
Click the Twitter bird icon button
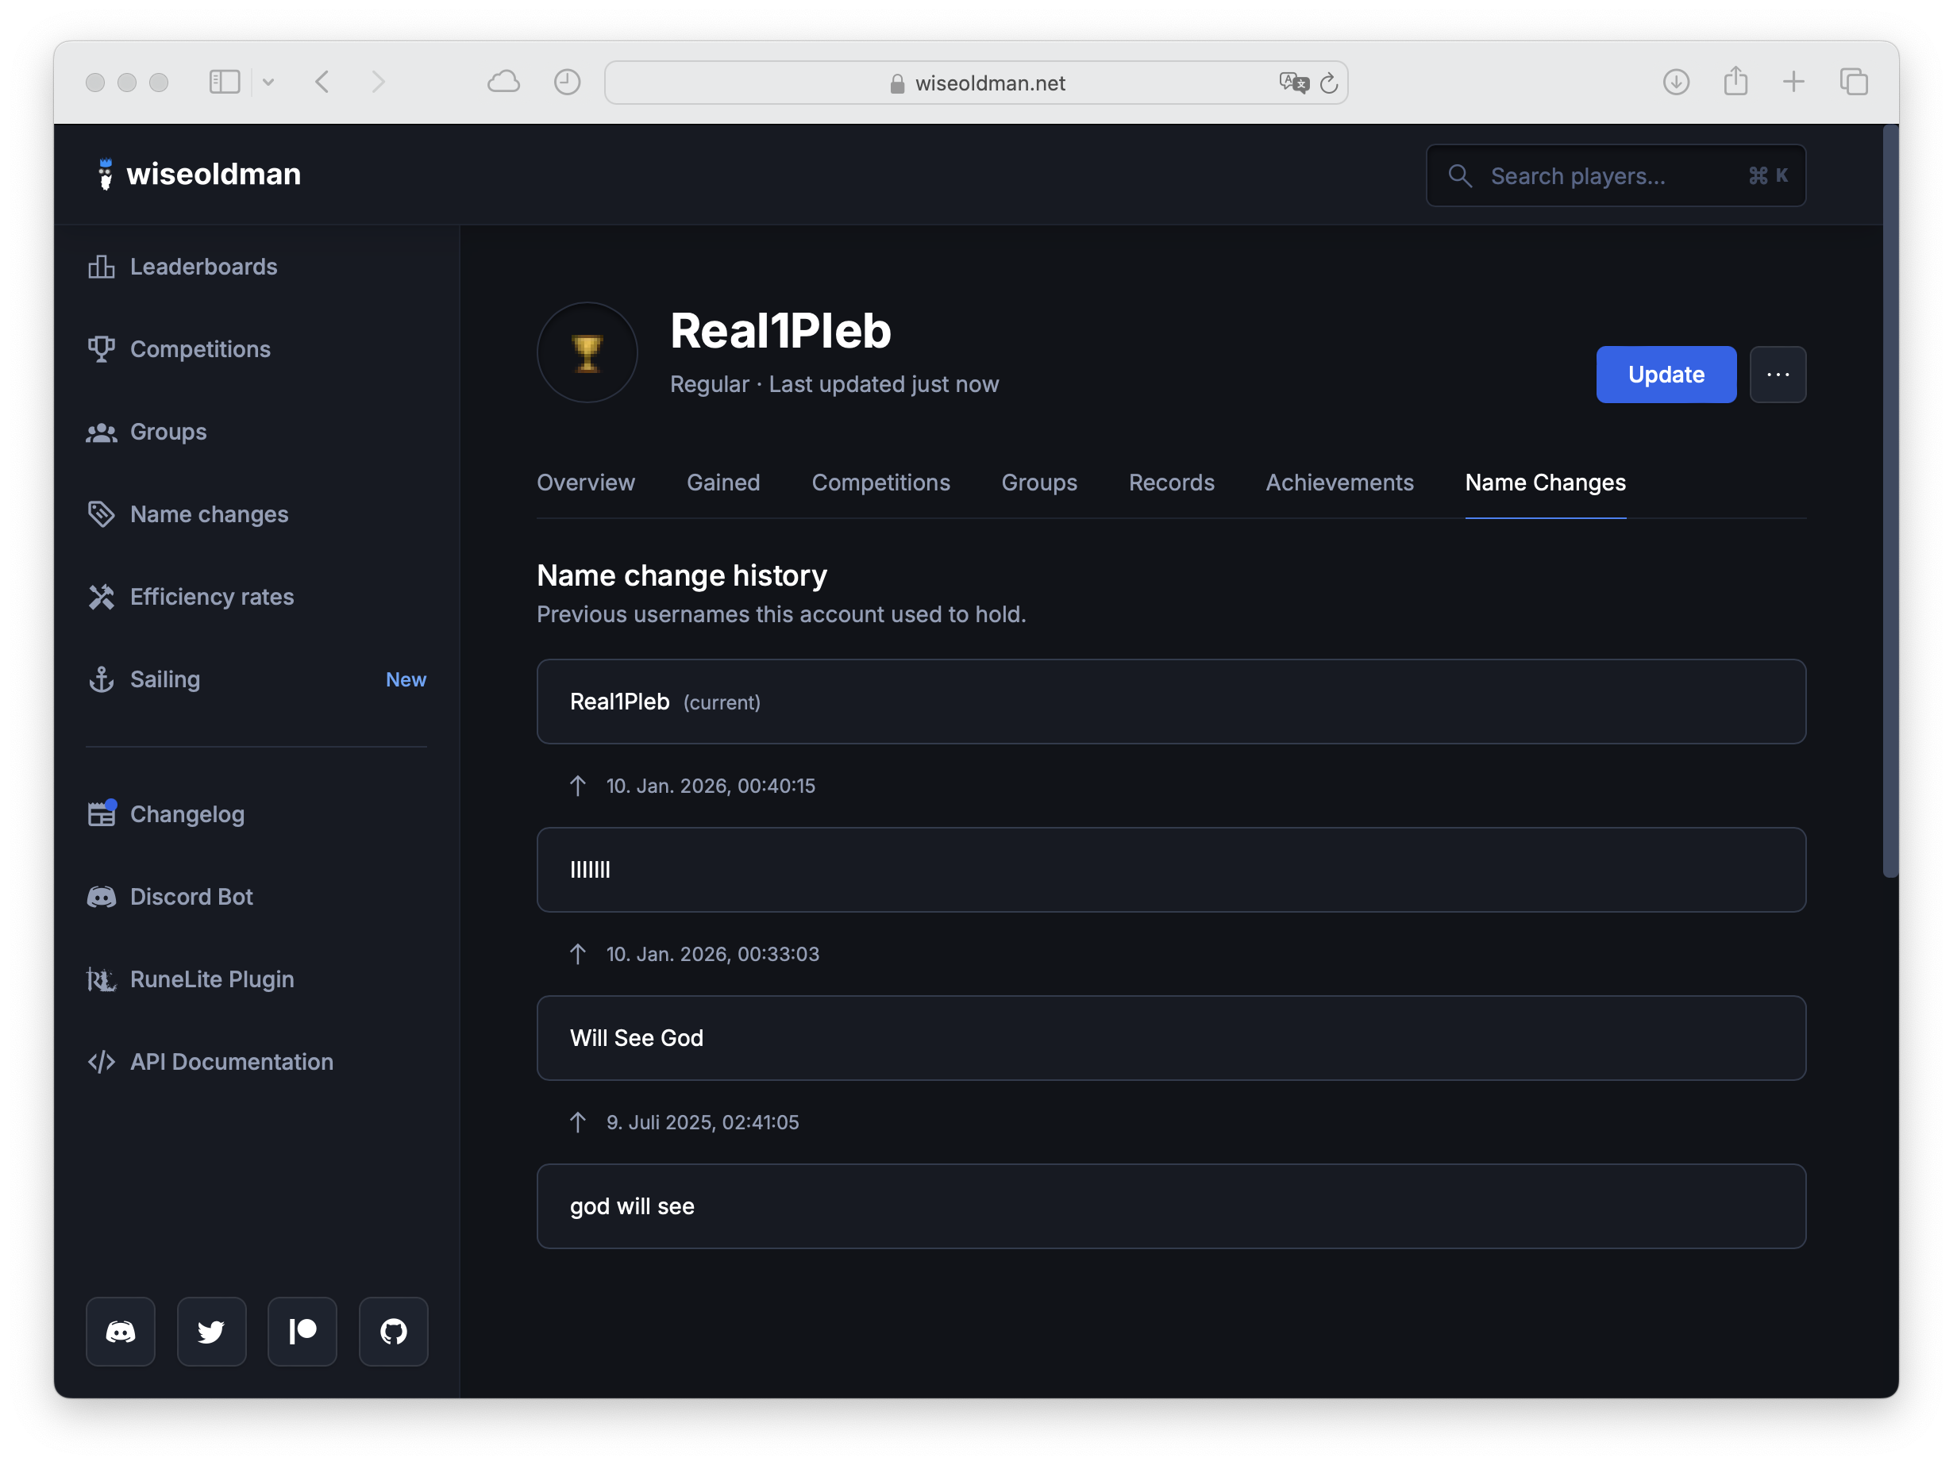tap(211, 1331)
